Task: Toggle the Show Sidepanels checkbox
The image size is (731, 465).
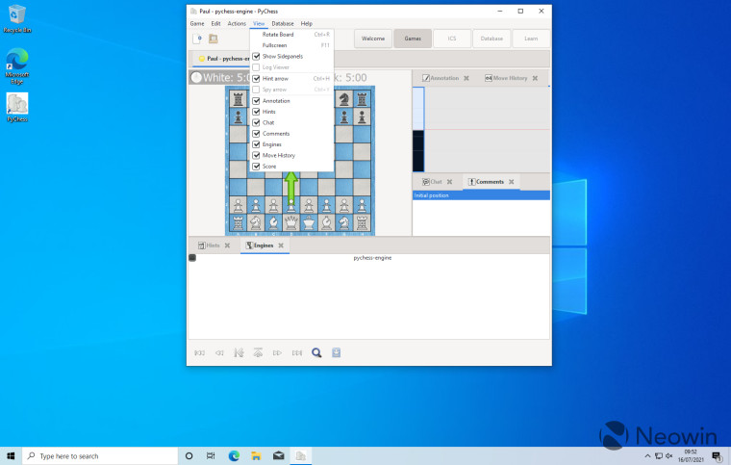Action: pyautogui.click(x=256, y=57)
